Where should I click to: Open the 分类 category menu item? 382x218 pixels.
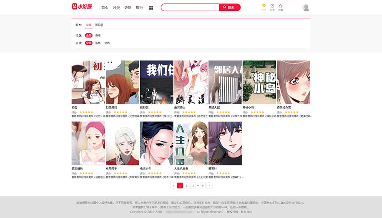116,7
